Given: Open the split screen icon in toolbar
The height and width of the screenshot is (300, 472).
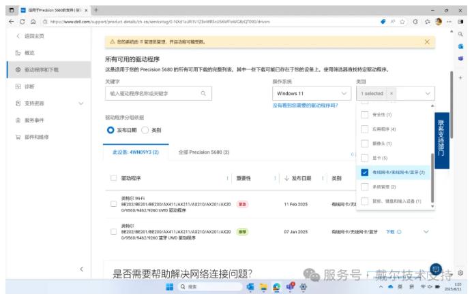Looking at the screenshot, I should coord(460,22).
